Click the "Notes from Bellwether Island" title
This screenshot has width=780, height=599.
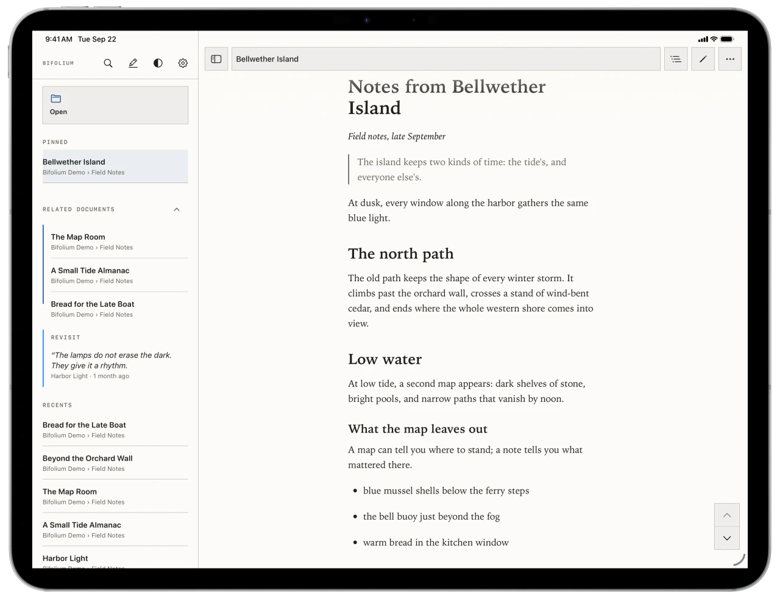point(447,97)
